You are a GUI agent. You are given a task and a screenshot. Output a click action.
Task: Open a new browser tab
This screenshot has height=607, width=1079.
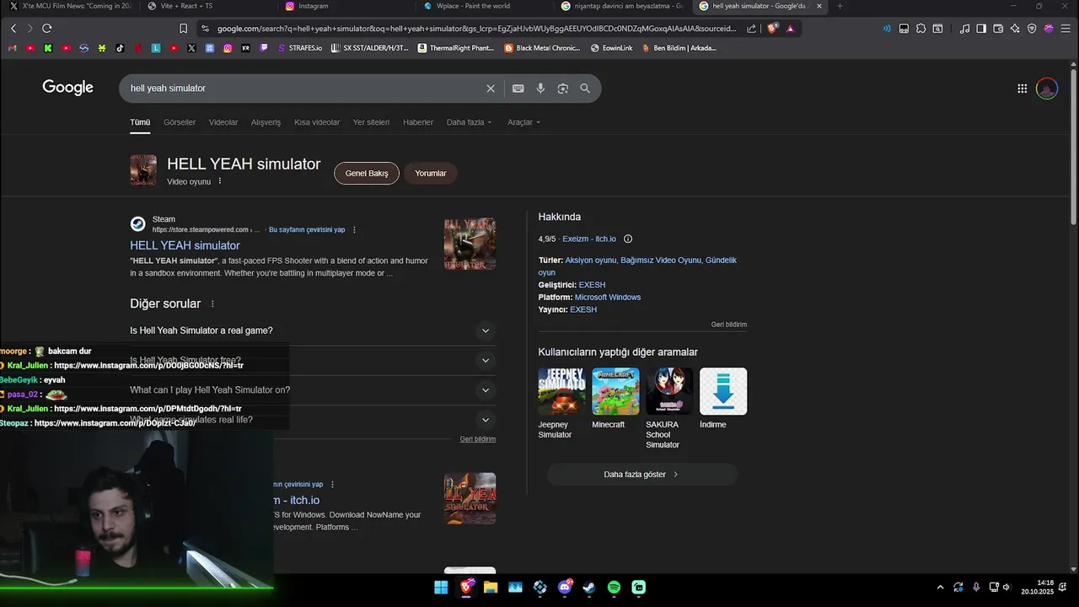coord(840,6)
